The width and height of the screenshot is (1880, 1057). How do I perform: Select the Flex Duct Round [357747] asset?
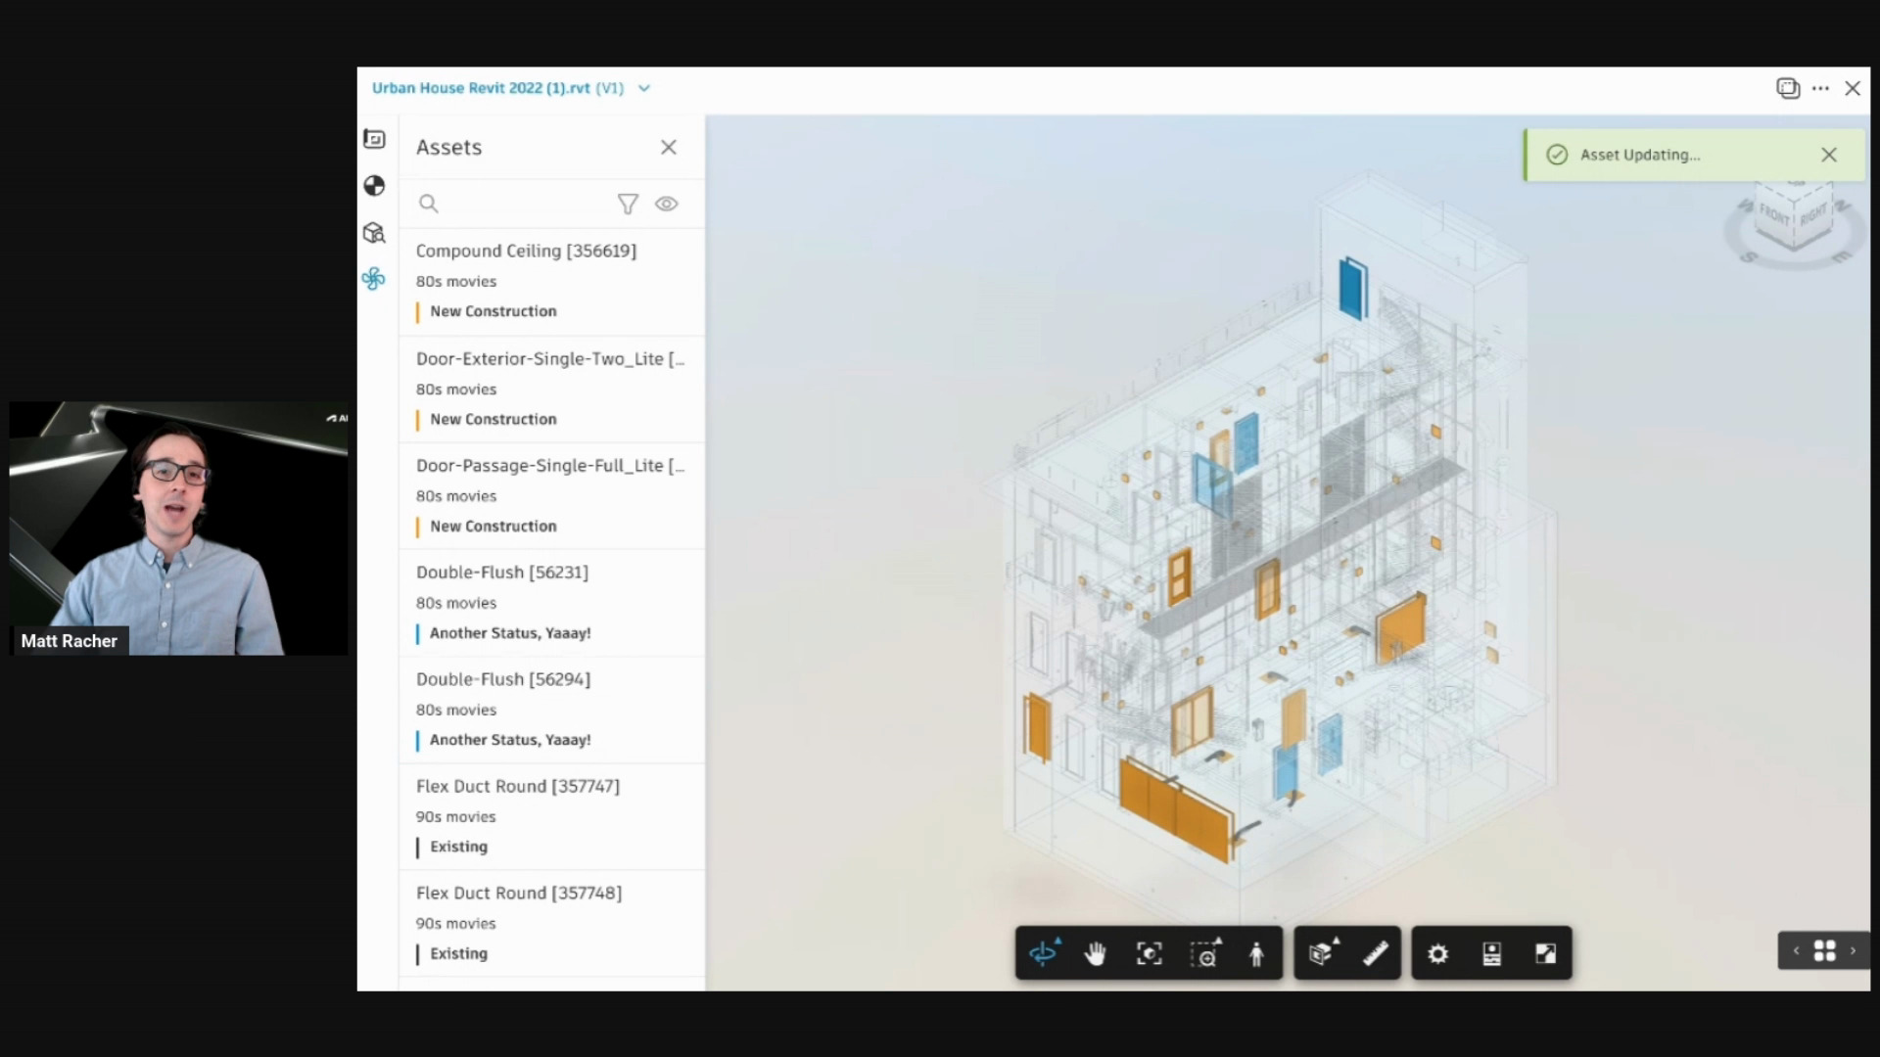(x=518, y=786)
